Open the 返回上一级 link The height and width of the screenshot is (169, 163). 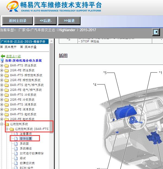[13, 56]
